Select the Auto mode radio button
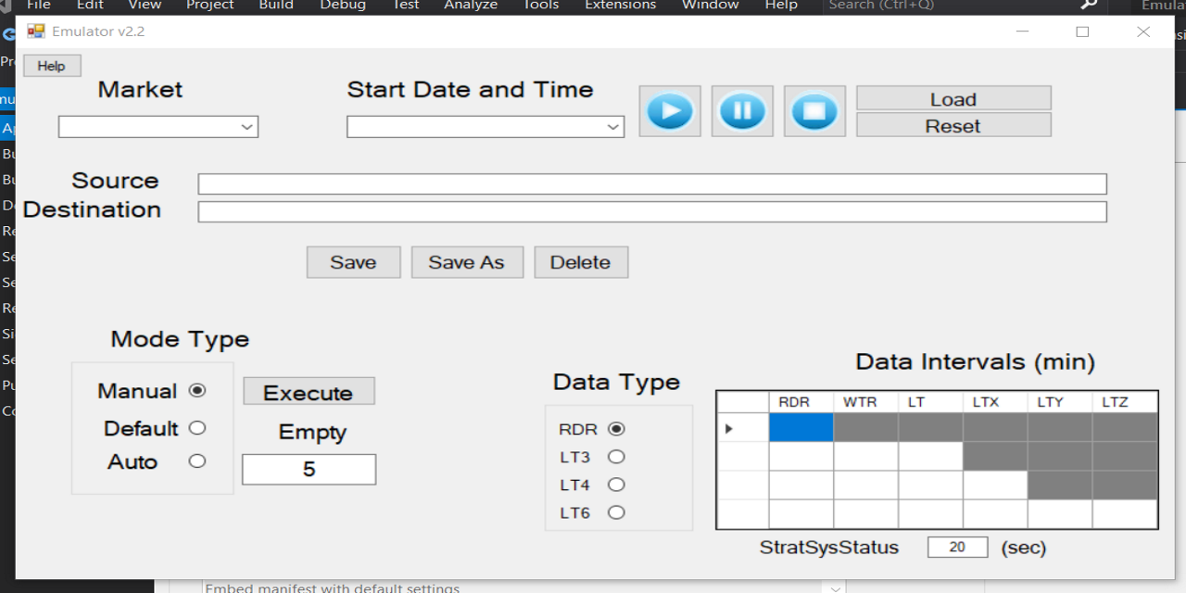Screen dimensions: 1186x593 click(x=196, y=461)
